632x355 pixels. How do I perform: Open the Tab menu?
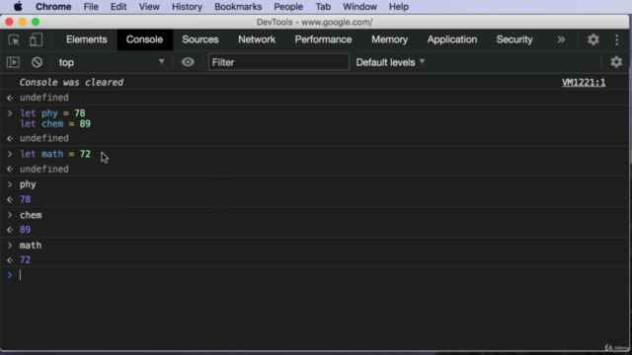(323, 7)
